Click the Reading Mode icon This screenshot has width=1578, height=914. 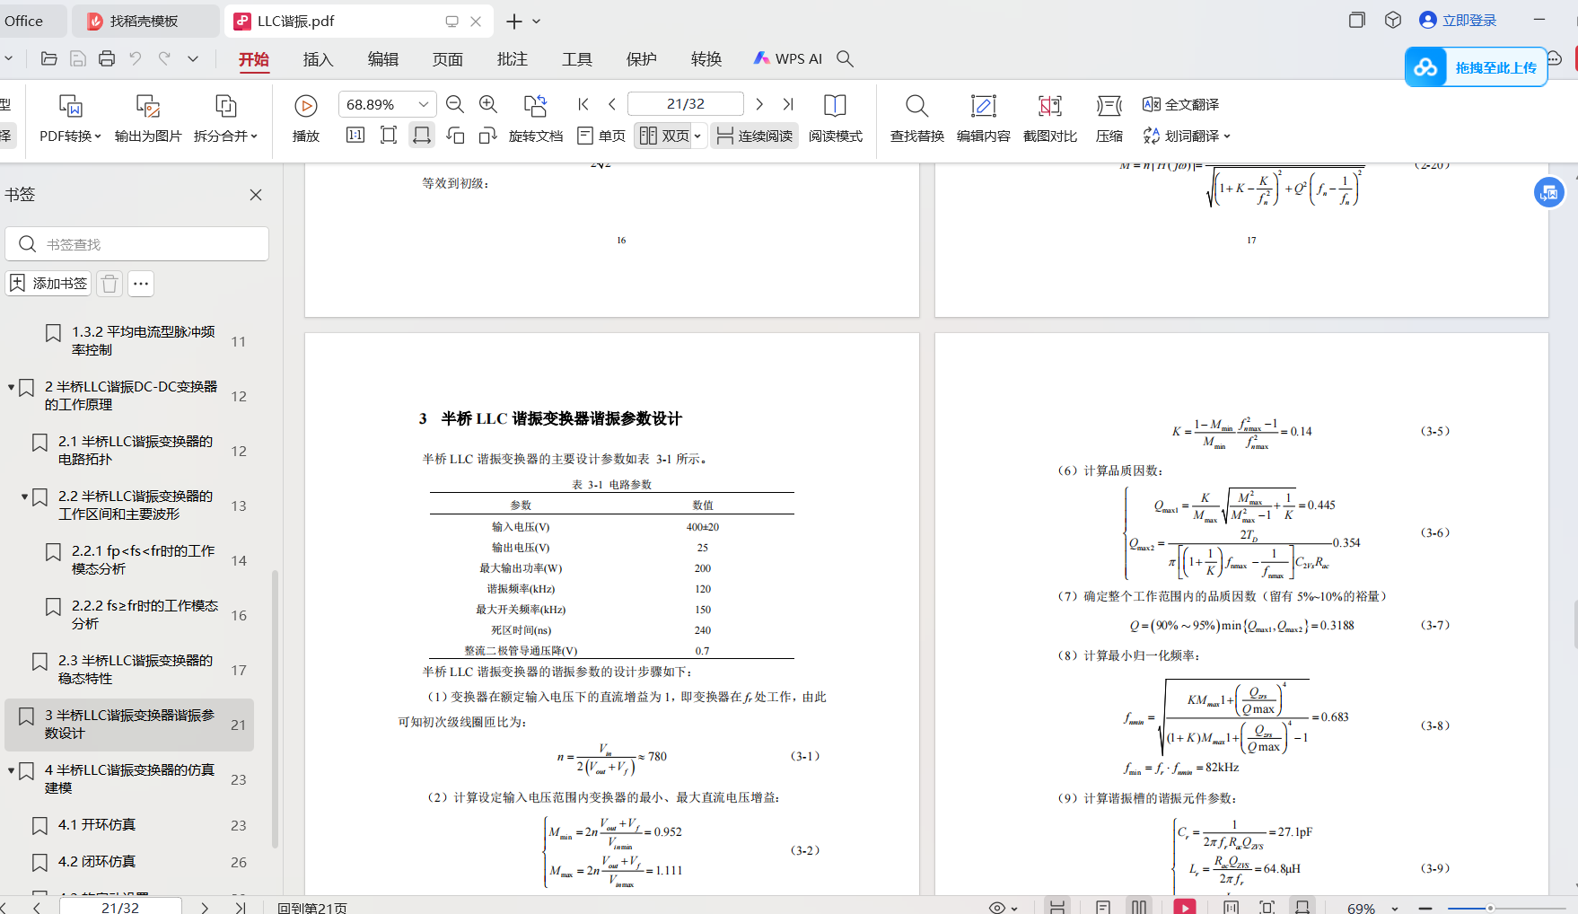(x=835, y=119)
